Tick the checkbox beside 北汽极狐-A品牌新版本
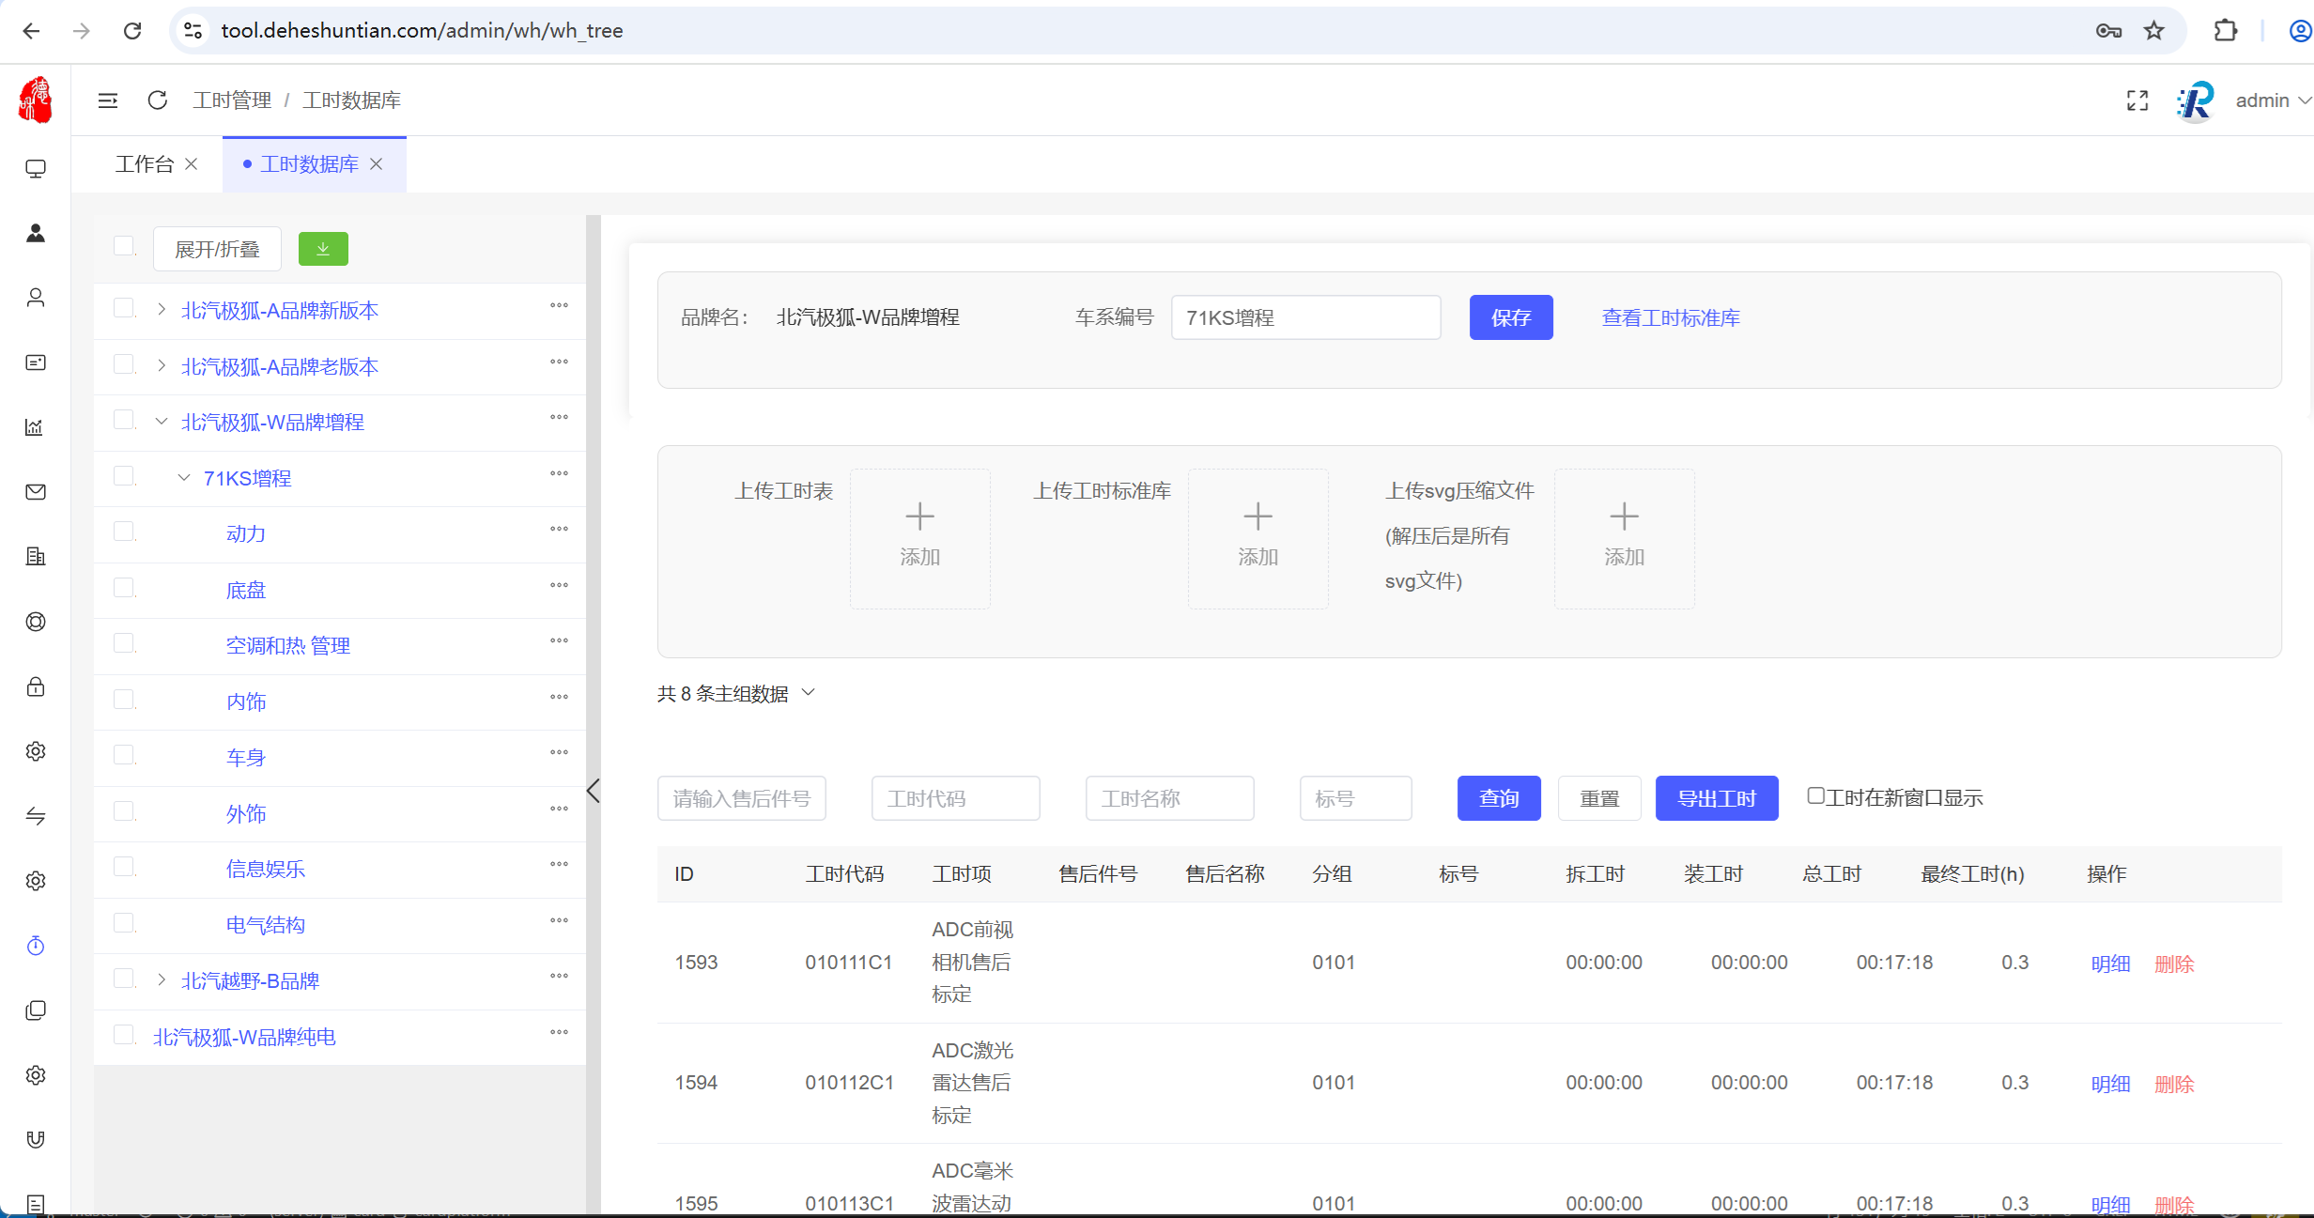This screenshot has height=1218, width=2314. click(124, 309)
